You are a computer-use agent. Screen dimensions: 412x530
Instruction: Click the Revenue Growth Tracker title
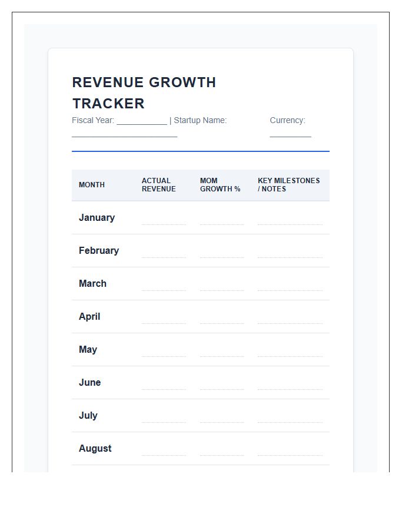click(x=144, y=92)
